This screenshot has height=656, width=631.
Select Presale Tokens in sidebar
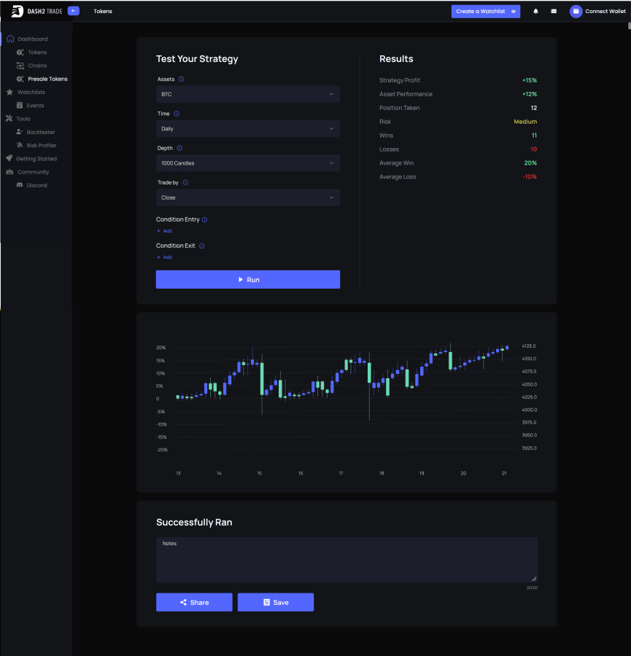[47, 79]
